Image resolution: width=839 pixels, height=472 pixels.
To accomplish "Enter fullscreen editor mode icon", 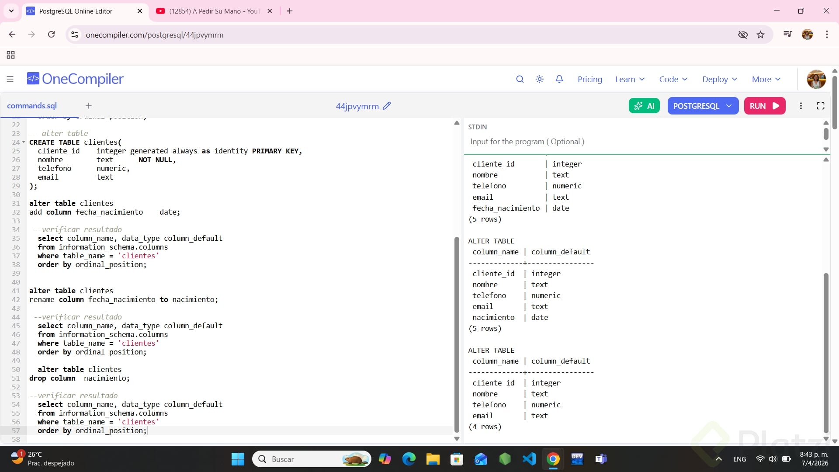I will [821, 106].
